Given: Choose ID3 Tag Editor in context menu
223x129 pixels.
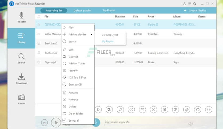Looking at the screenshot, I should 78,78.
